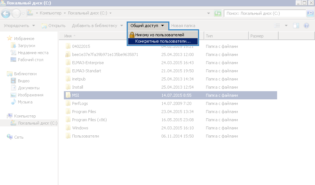Click the Back navigation arrow

[6, 14]
